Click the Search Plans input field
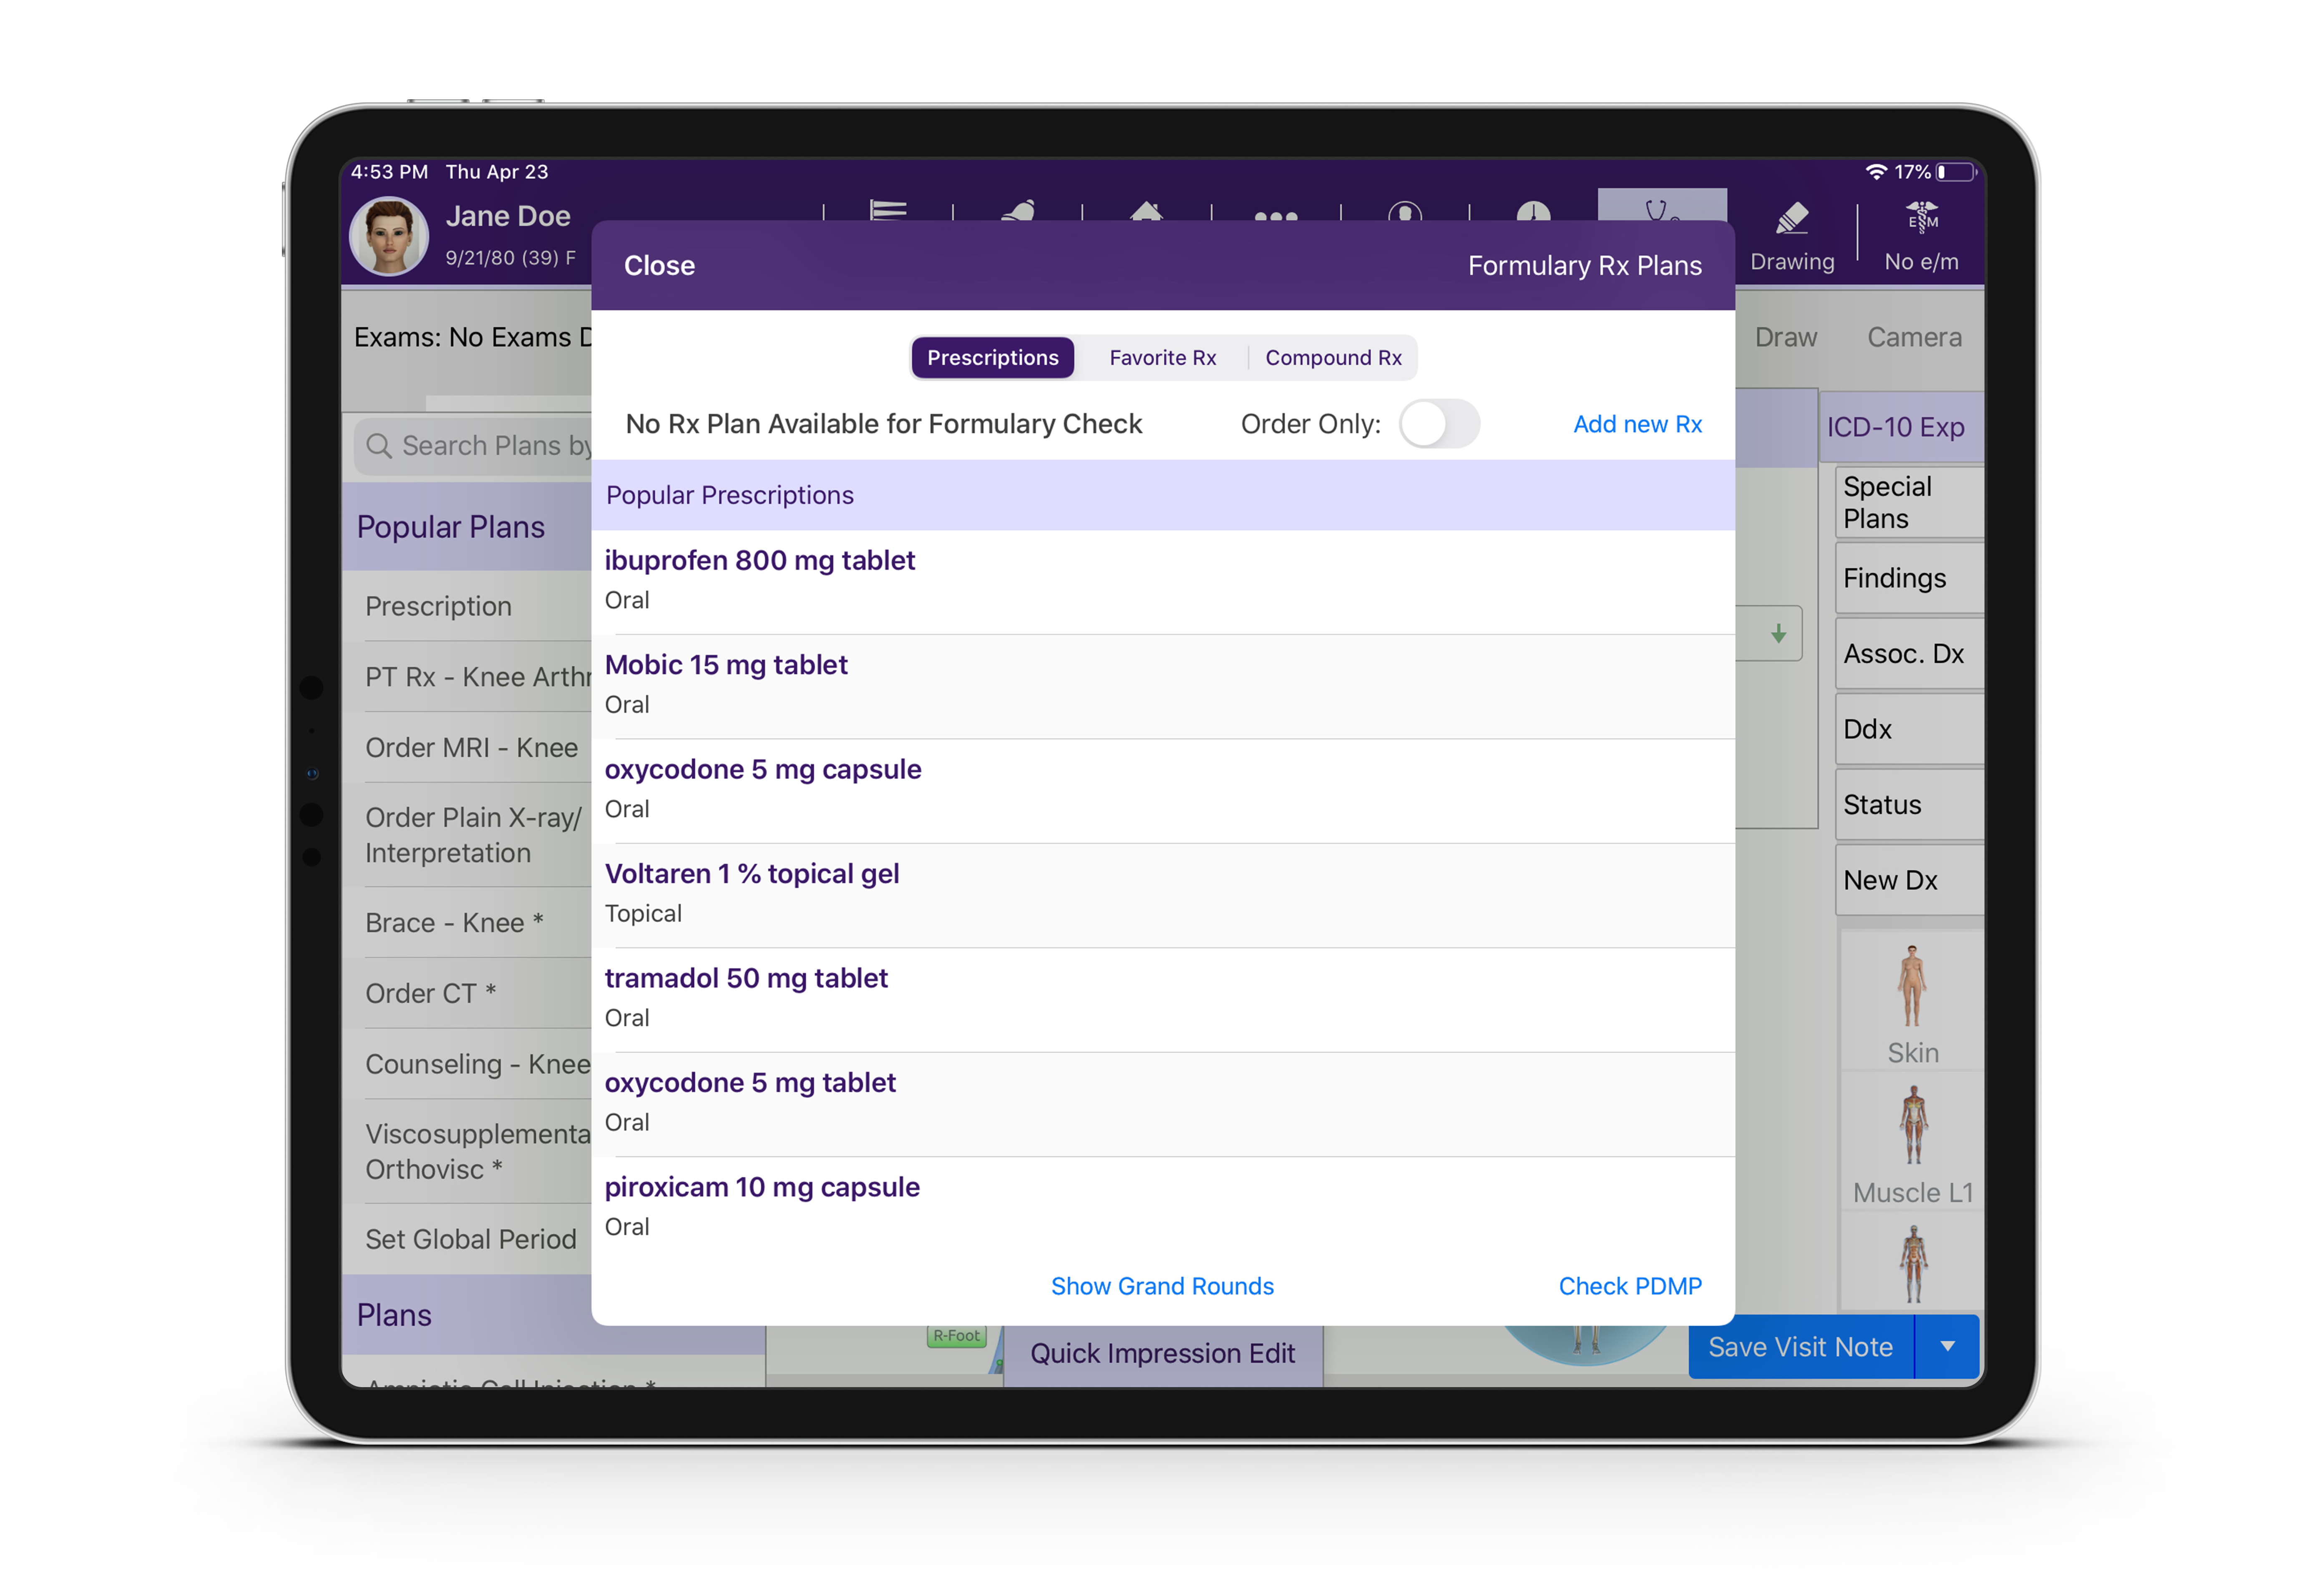This screenshot has height=1574, width=2324. [473, 445]
